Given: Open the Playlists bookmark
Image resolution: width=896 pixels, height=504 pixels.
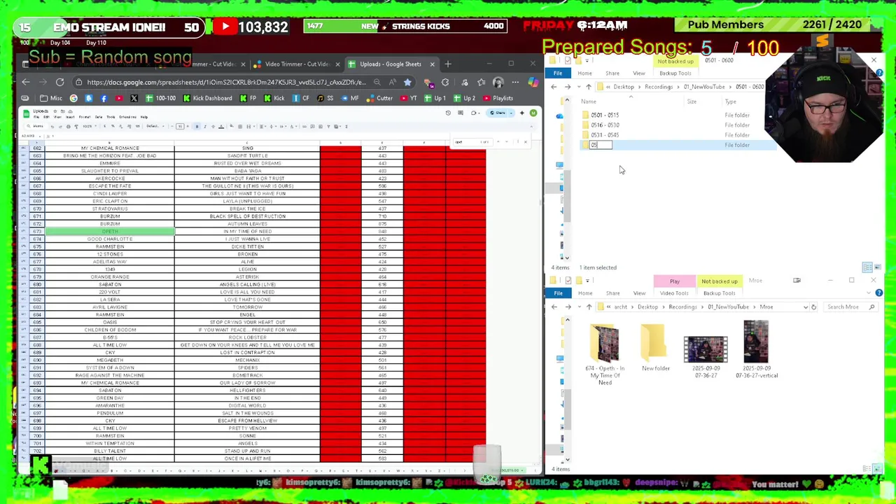Looking at the screenshot, I should click(498, 98).
